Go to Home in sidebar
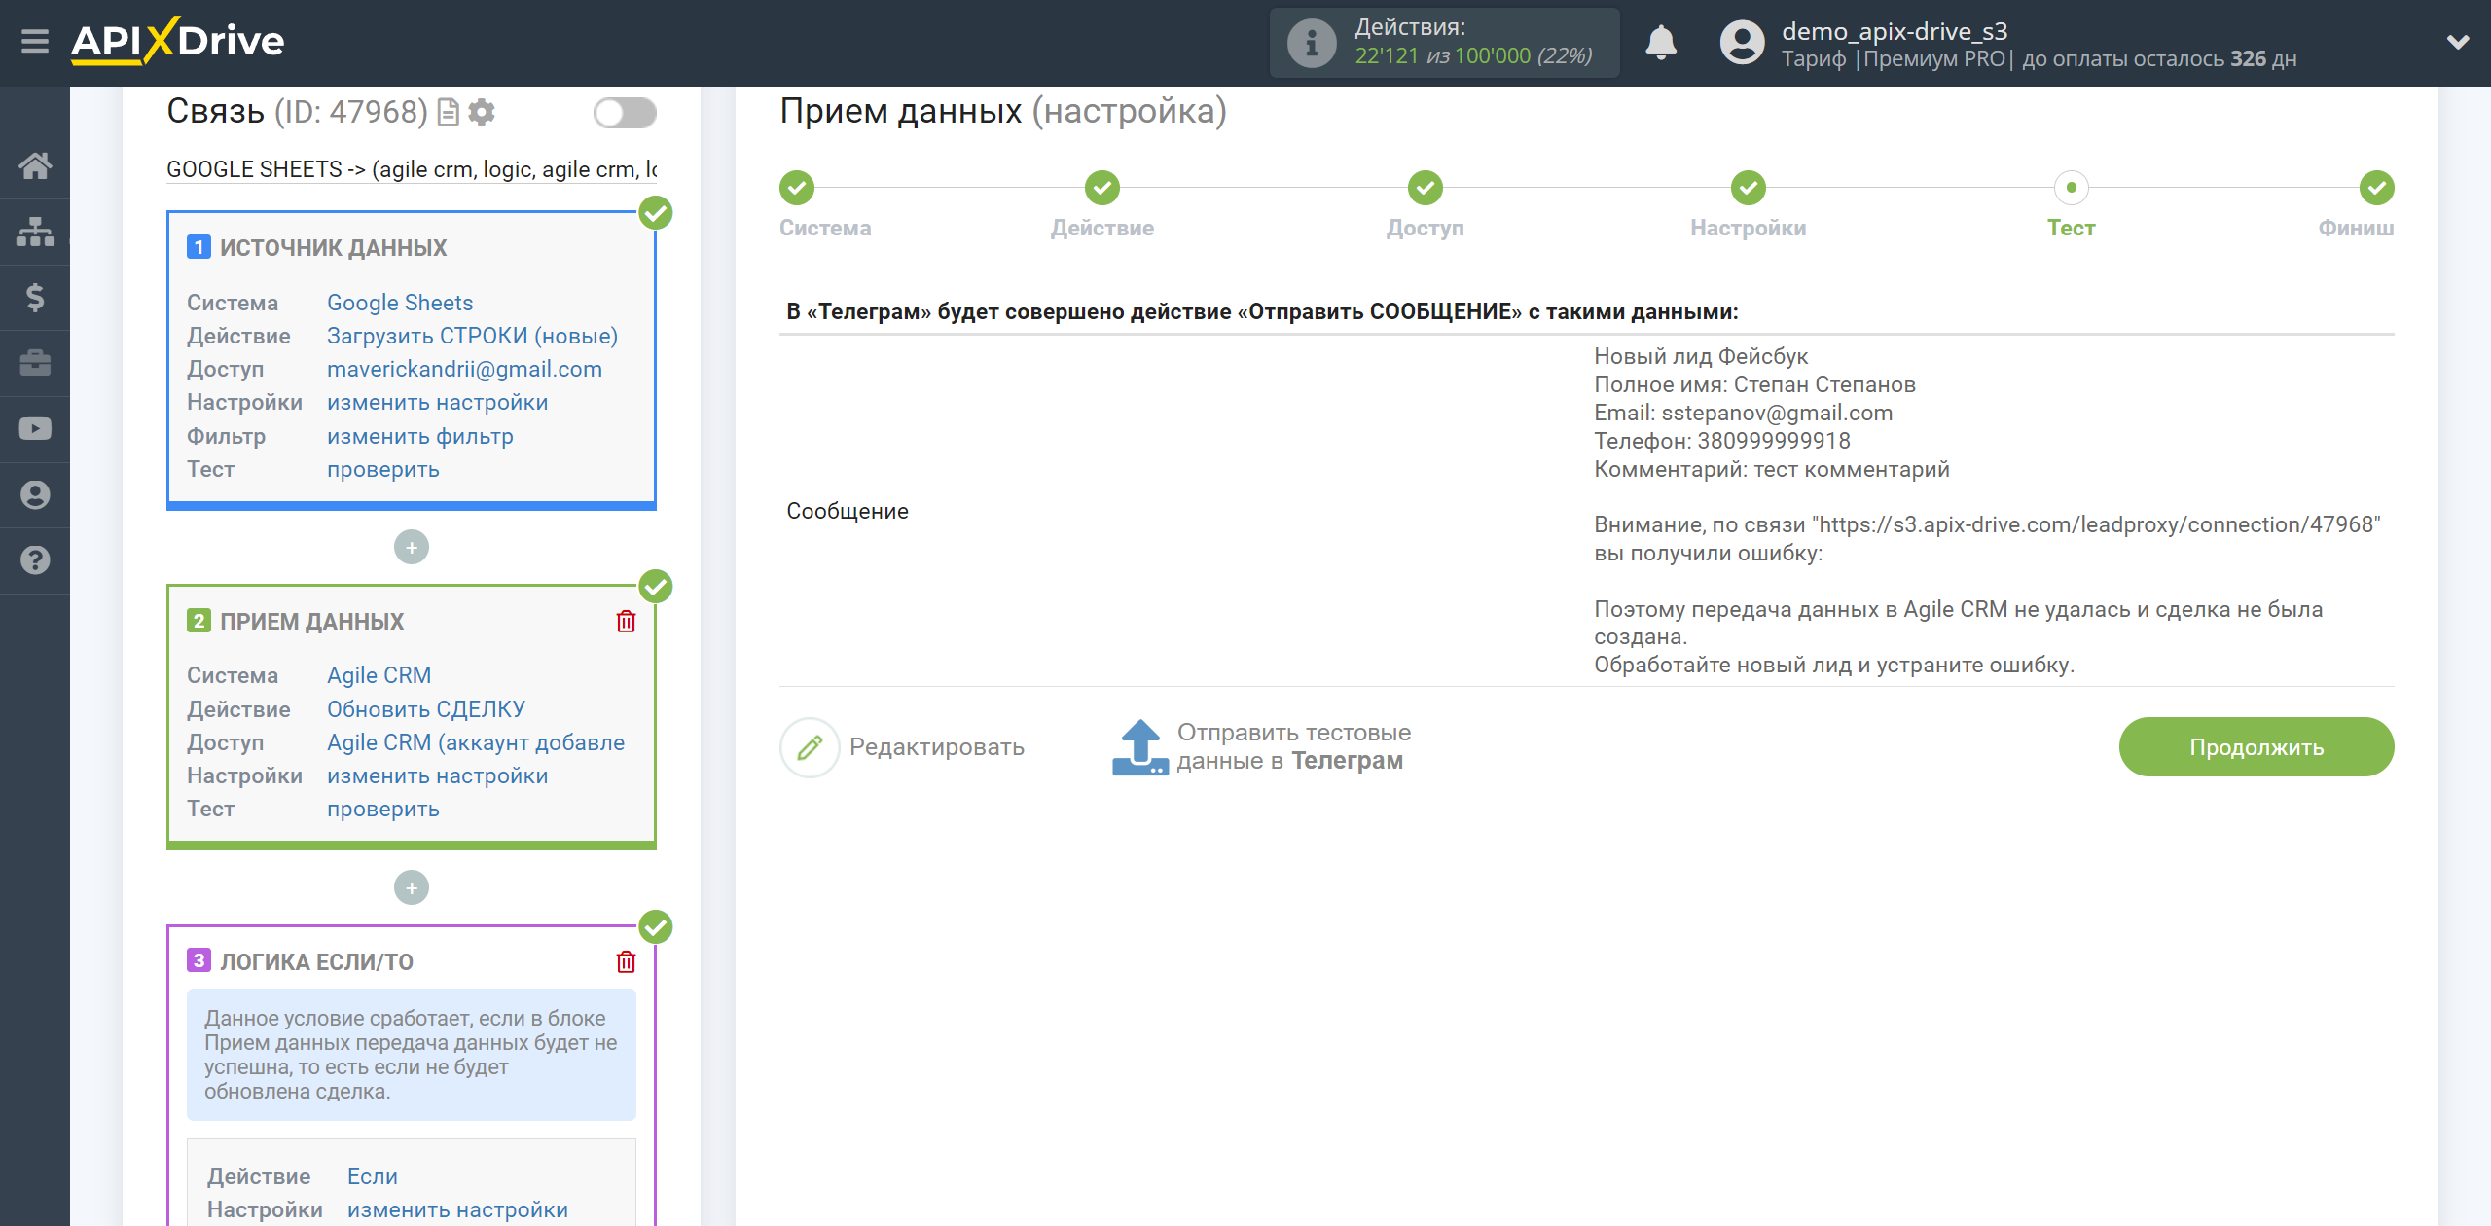This screenshot has height=1226, width=2491. (35, 165)
